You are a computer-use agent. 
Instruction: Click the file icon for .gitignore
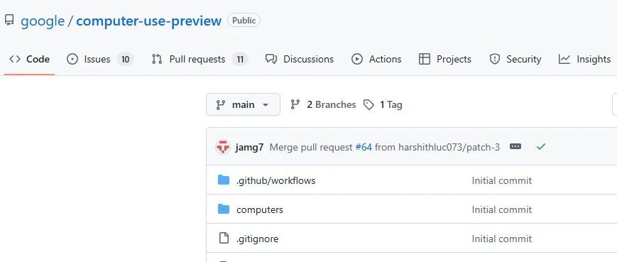pos(224,238)
